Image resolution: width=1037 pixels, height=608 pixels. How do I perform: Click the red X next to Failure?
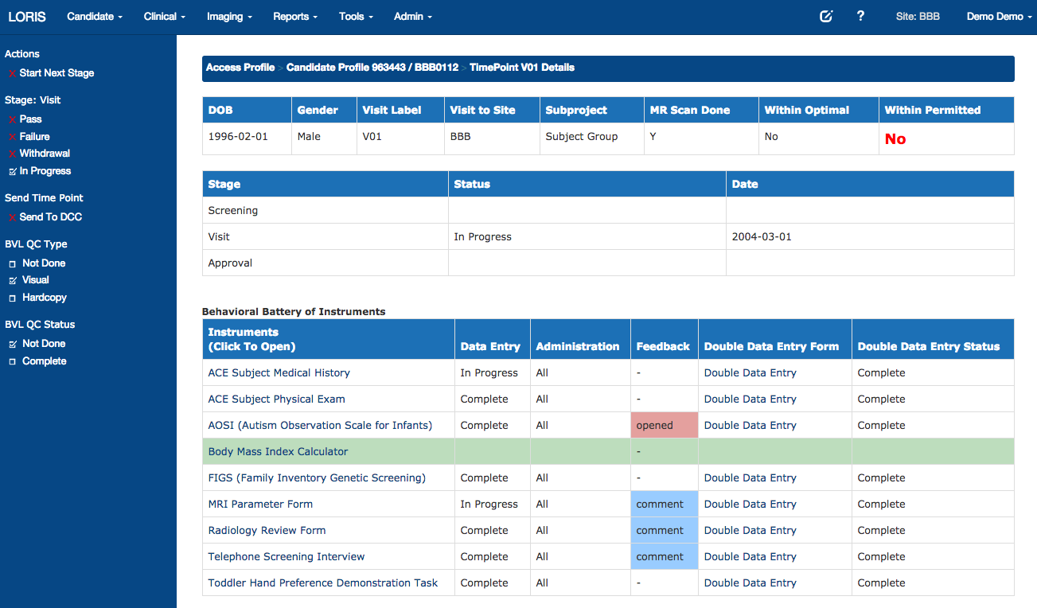(x=12, y=137)
